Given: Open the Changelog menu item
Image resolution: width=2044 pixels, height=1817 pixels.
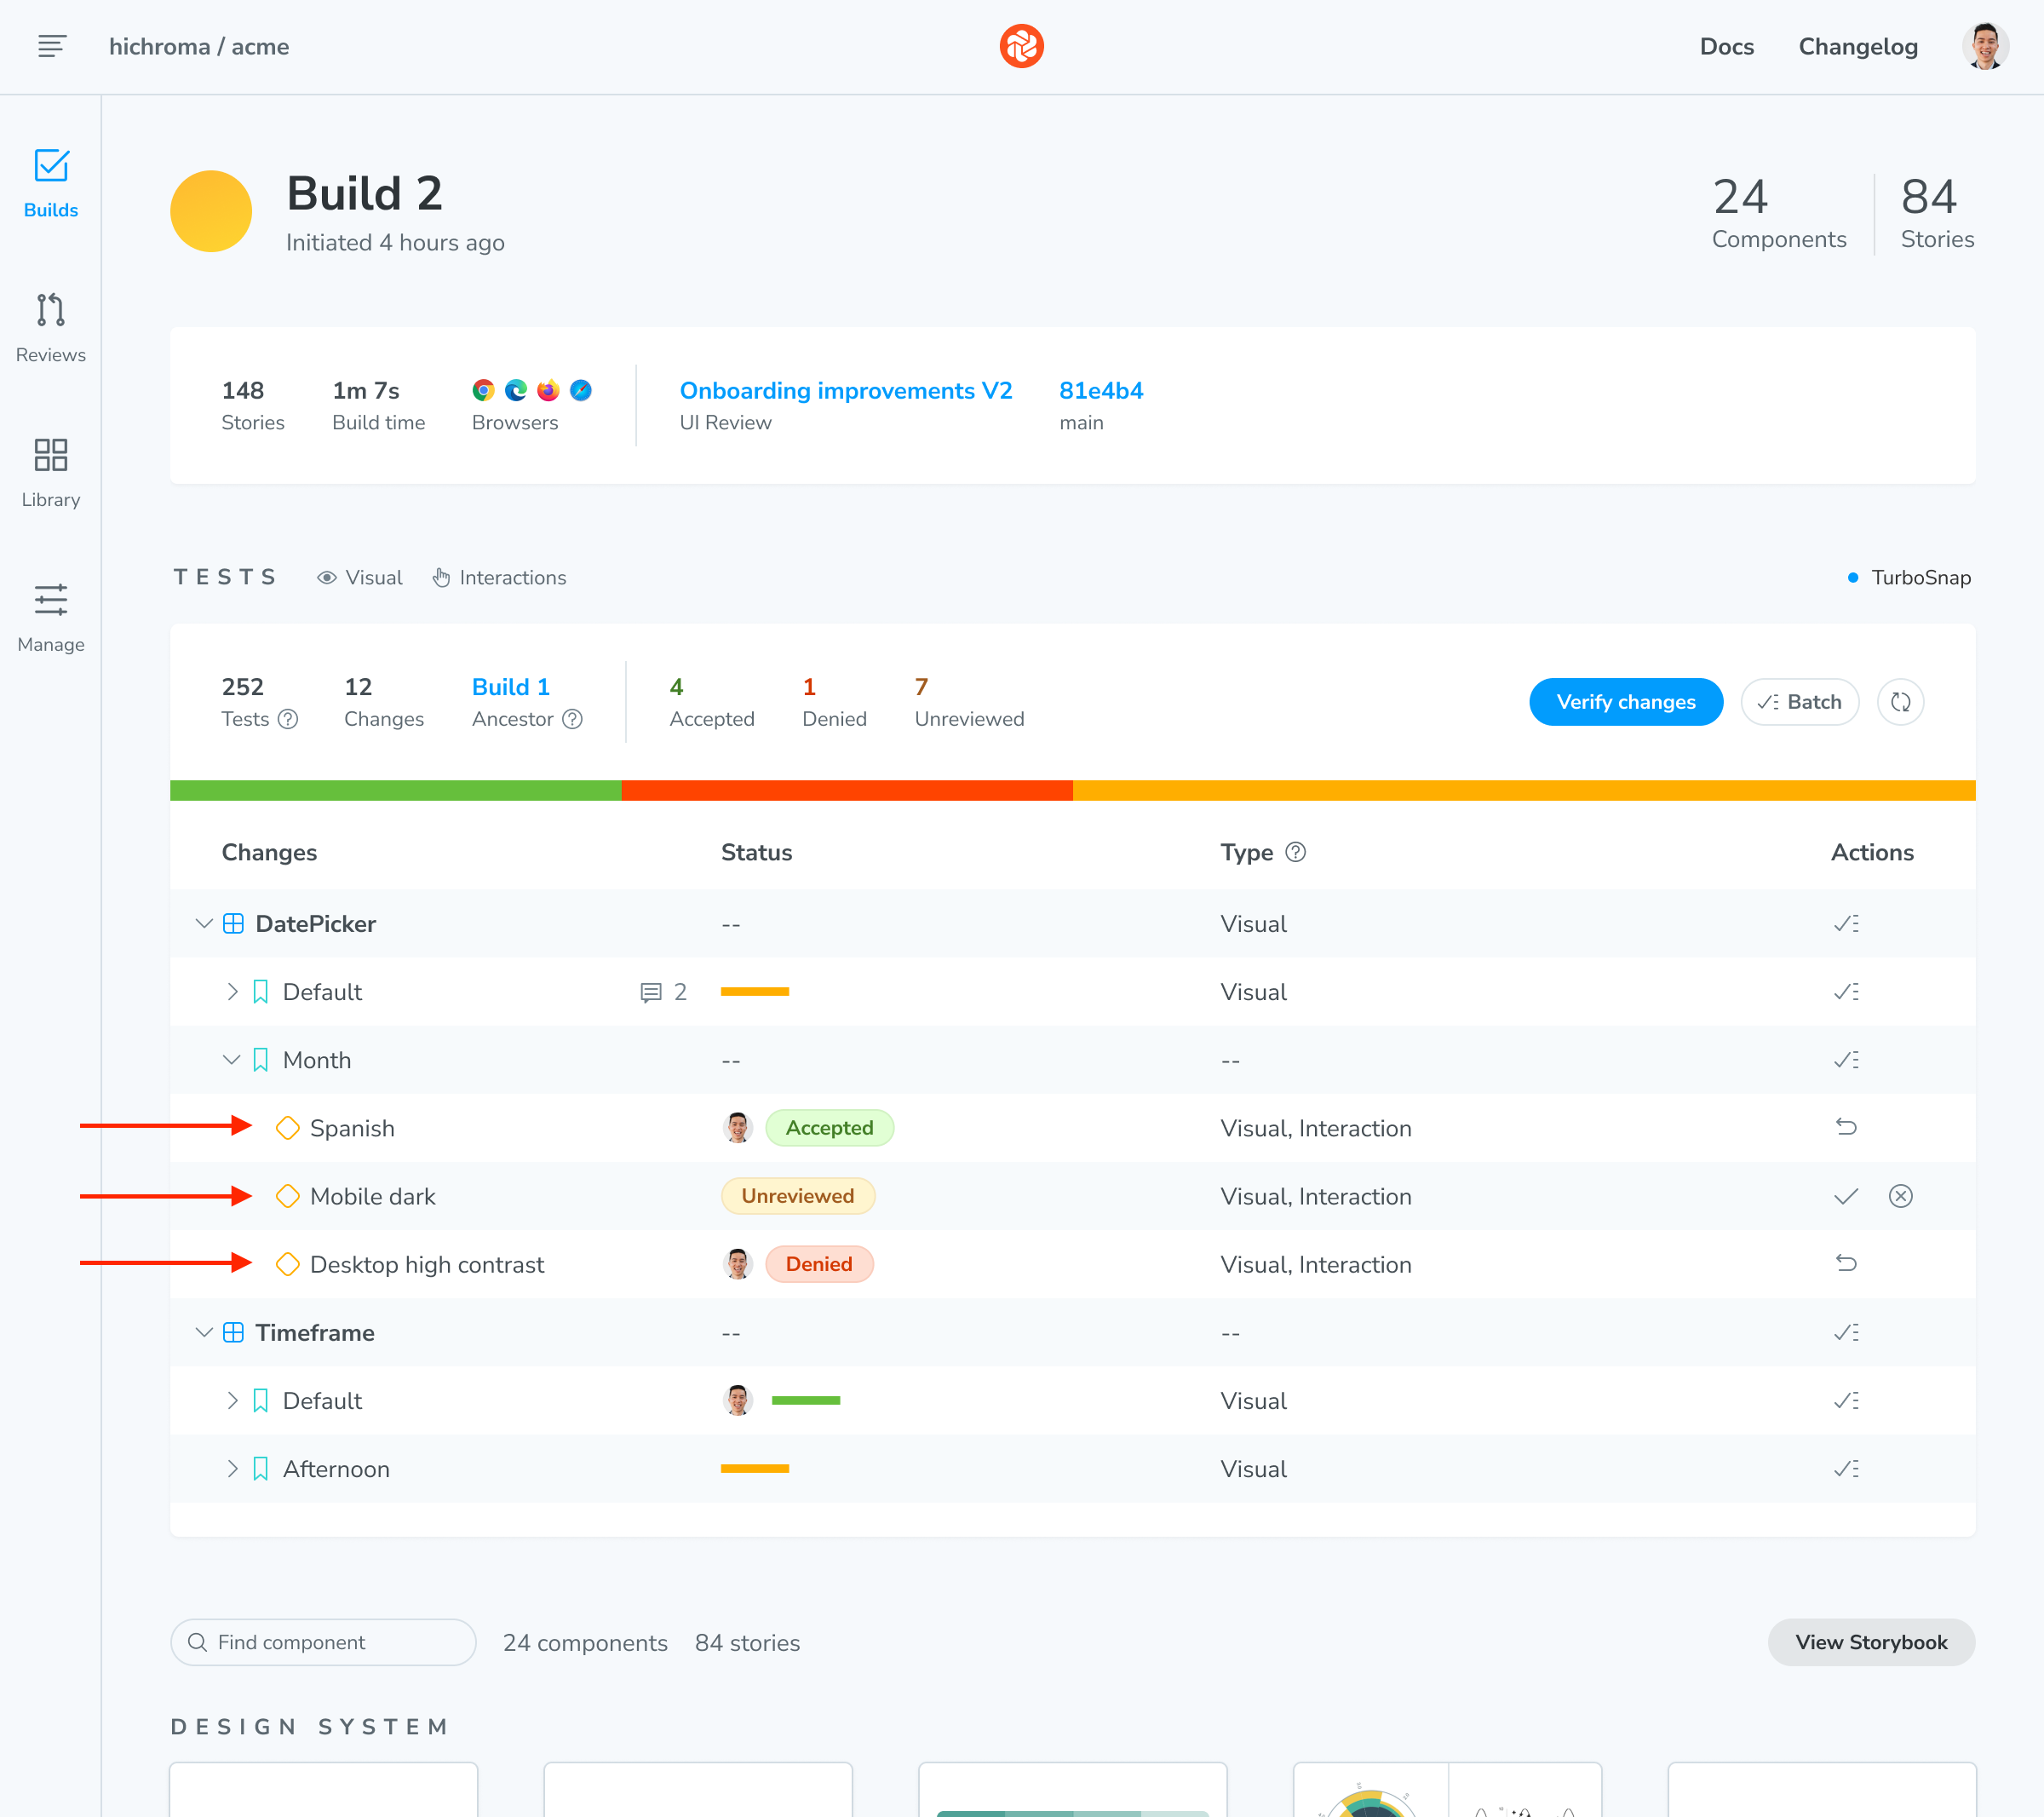Looking at the screenshot, I should (1857, 46).
